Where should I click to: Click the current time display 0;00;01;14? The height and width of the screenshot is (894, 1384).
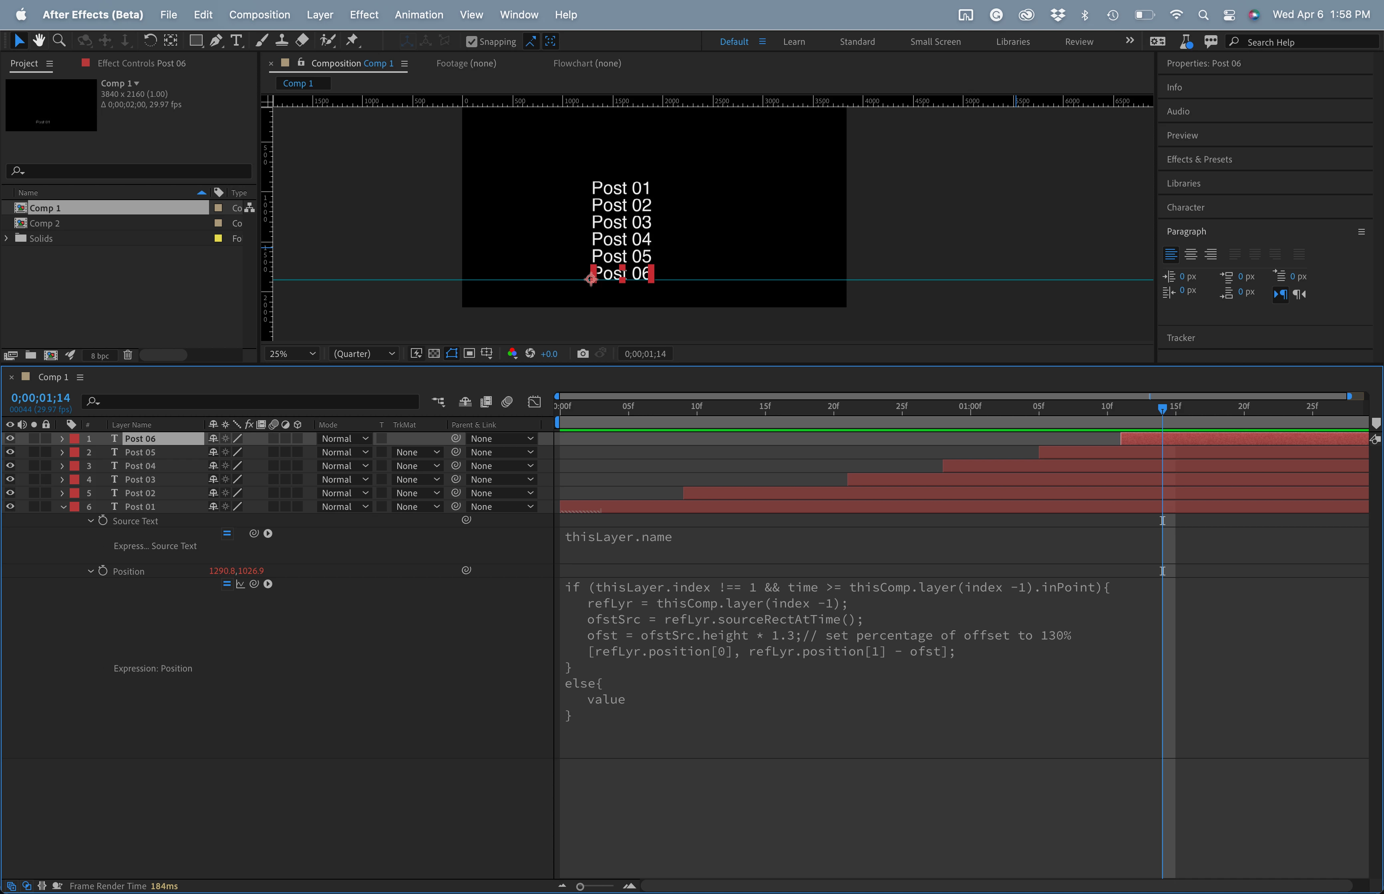click(x=41, y=398)
